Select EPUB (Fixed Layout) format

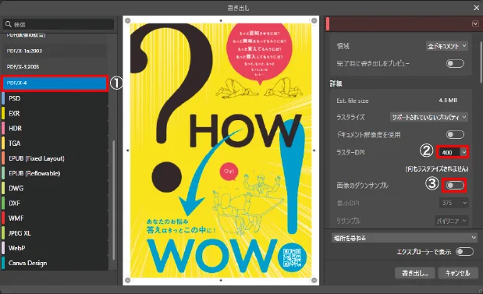tap(54, 158)
